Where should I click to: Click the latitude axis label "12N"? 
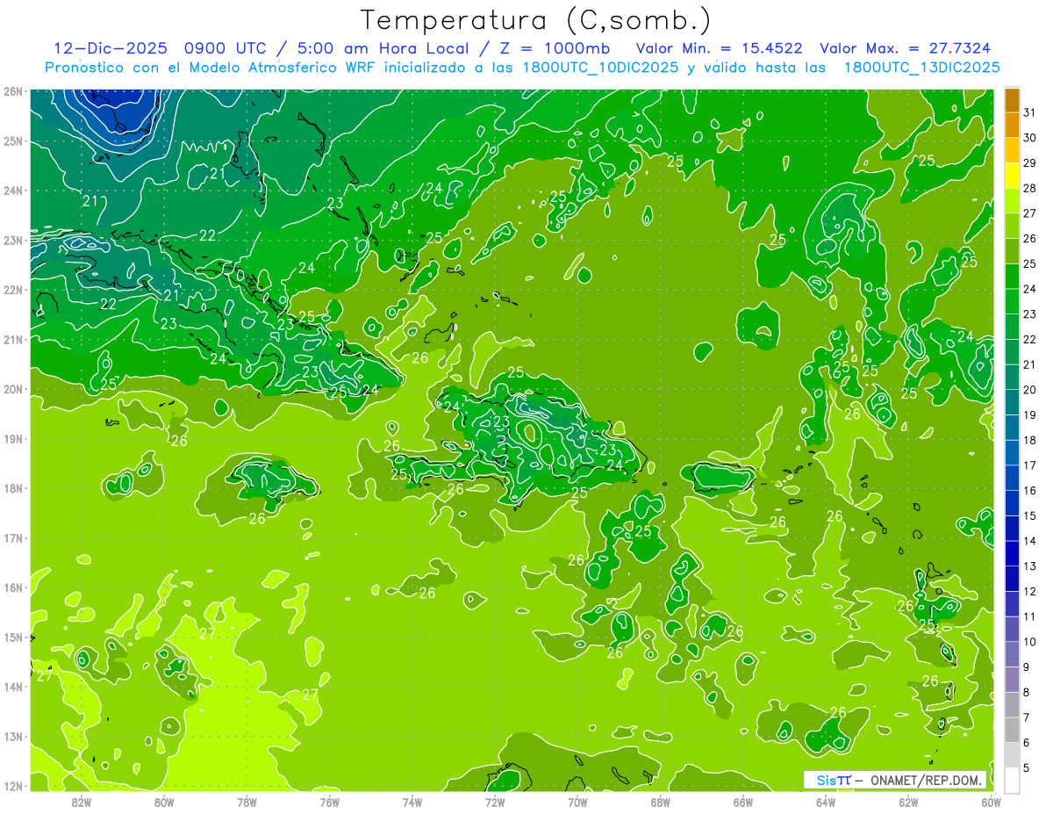tap(12, 786)
